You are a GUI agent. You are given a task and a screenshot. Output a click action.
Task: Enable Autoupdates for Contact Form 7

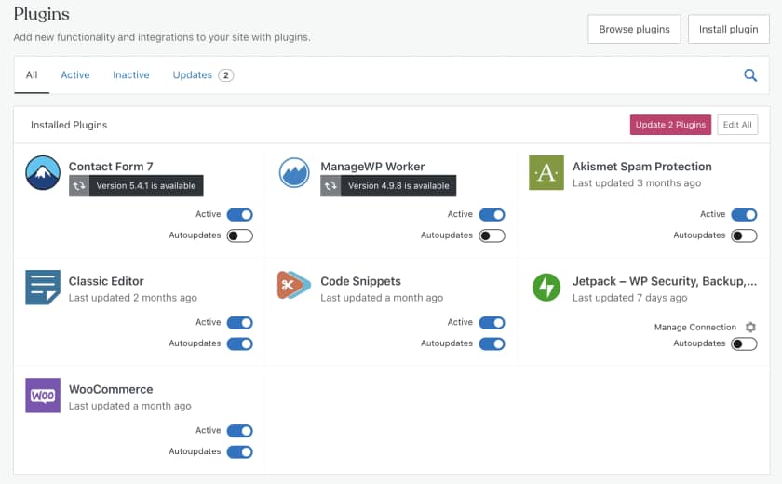click(x=240, y=235)
